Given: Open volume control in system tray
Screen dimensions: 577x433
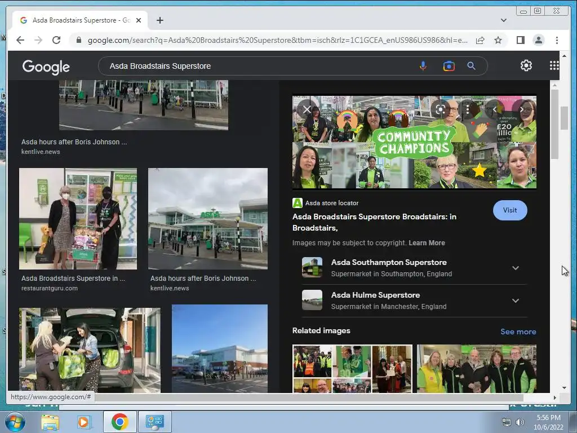Looking at the screenshot, I should click(520, 423).
